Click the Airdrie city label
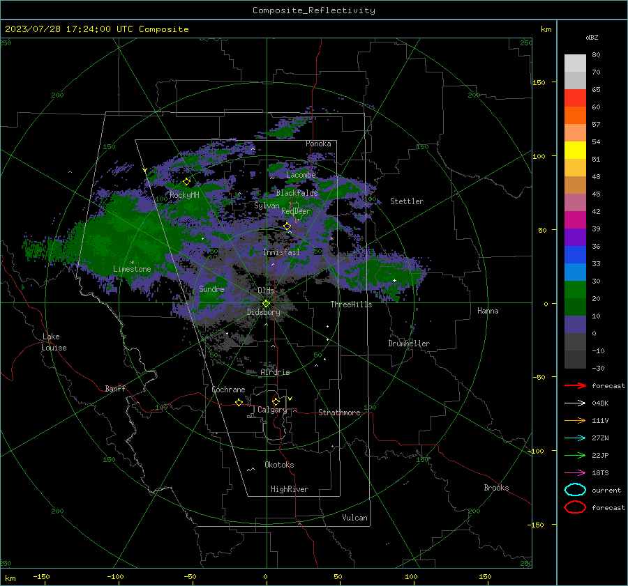 click(x=275, y=372)
